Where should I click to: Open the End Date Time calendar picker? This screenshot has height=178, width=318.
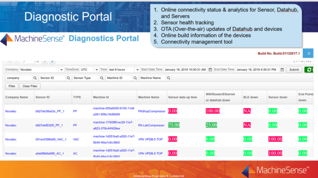[282, 70]
